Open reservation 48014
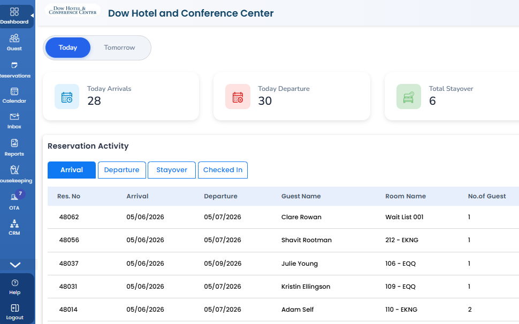The image size is (519, 324). (68, 310)
